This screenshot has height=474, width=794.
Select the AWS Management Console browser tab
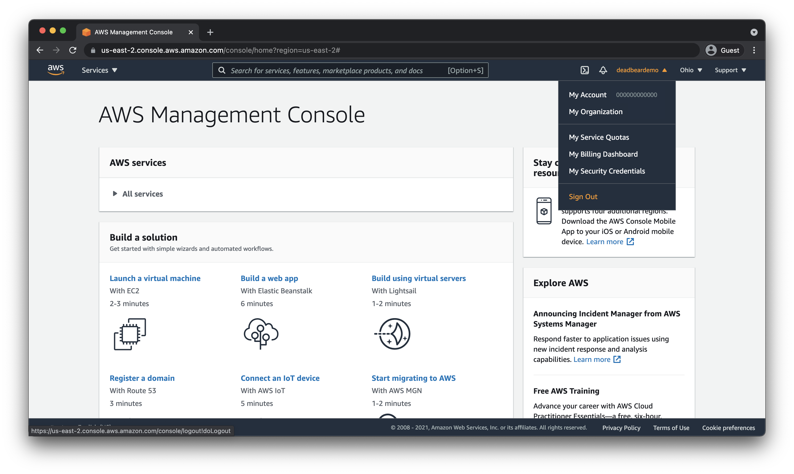133,32
